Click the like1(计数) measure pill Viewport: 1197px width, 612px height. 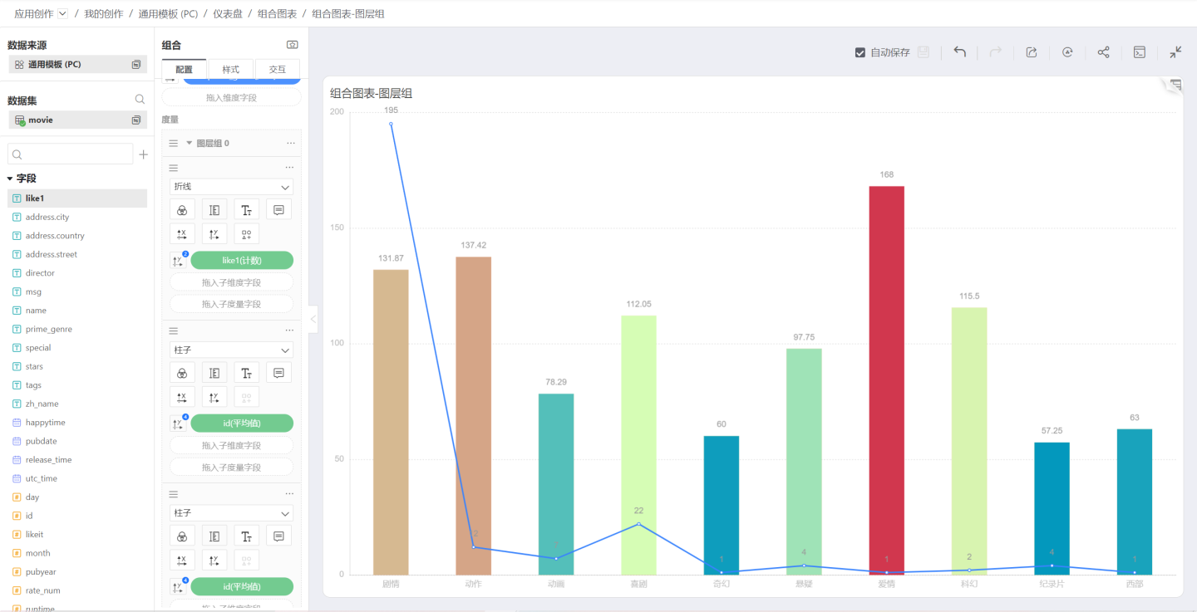point(242,261)
